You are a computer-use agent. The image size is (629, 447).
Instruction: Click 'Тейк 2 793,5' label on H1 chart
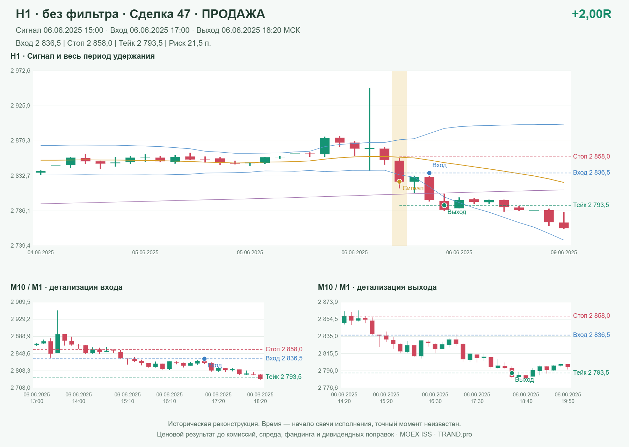pos(591,205)
